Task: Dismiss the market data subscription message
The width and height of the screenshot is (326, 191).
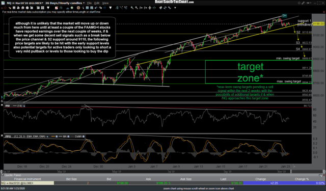Action: pos(324,12)
